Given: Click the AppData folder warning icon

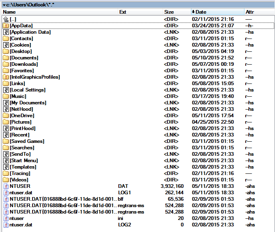Looking at the screenshot, I should (6, 26).
